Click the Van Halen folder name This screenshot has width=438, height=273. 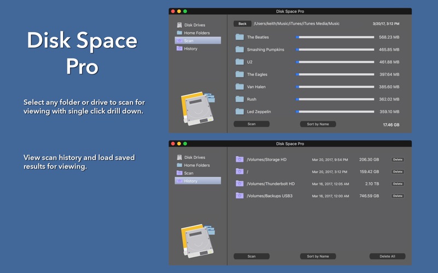(256, 87)
